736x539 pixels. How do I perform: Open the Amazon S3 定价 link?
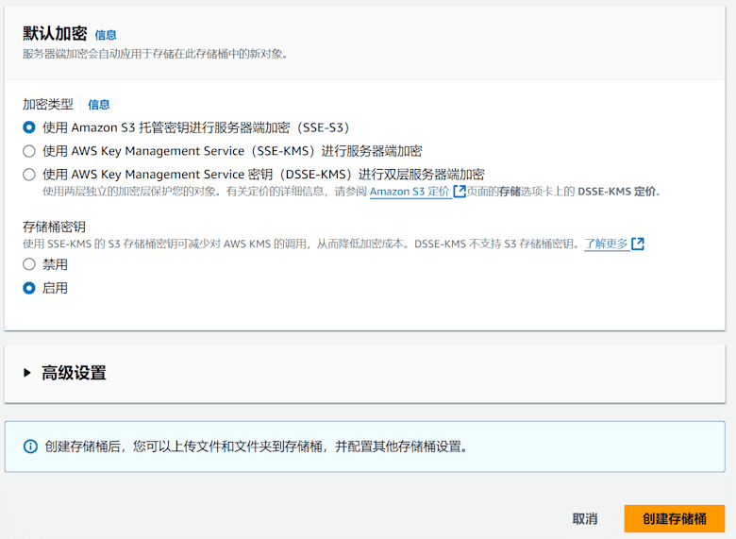click(410, 192)
